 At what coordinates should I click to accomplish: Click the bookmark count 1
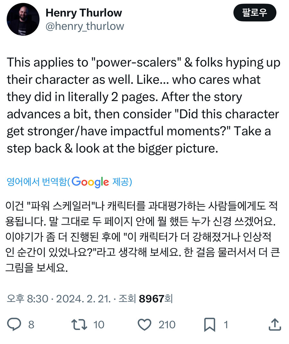click(x=226, y=325)
